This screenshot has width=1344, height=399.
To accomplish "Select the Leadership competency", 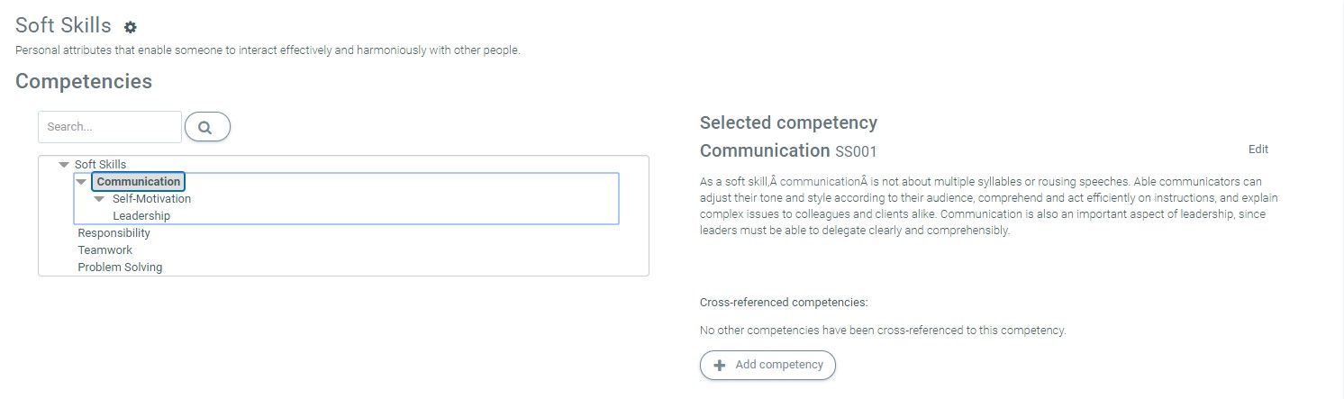I will (x=141, y=216).
